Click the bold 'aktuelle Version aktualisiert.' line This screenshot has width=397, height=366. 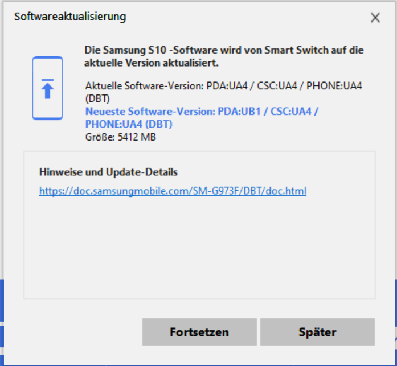(x=152, y=63)
